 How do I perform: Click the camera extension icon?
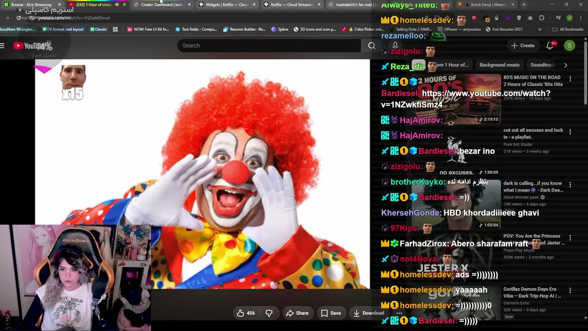click(530, 18)
